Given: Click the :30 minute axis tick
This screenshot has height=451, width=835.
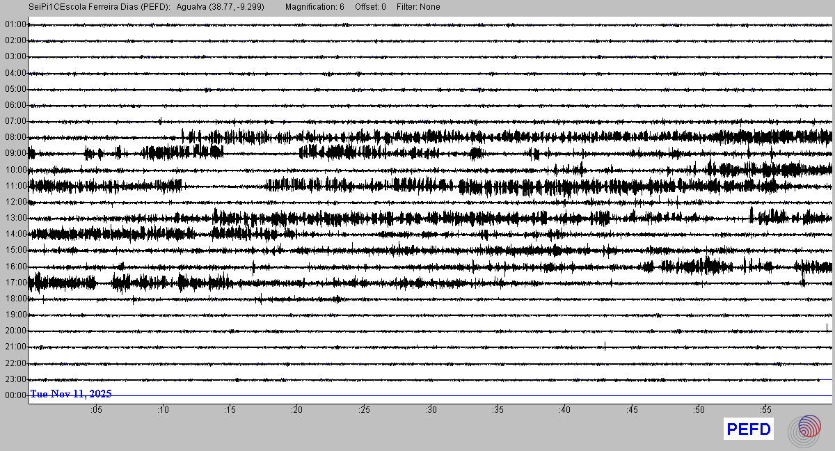Looking at the screenshot, I should [x=431, y=409].
